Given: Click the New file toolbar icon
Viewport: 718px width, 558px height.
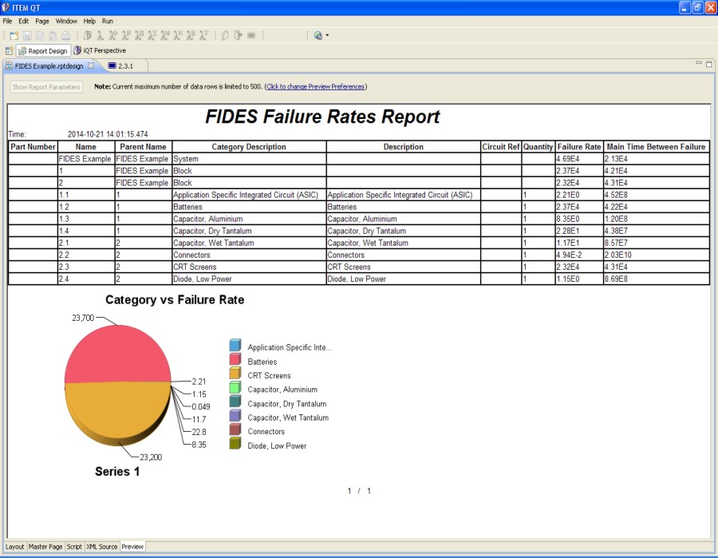Looking at the screenshot, I should coord(14,36).
